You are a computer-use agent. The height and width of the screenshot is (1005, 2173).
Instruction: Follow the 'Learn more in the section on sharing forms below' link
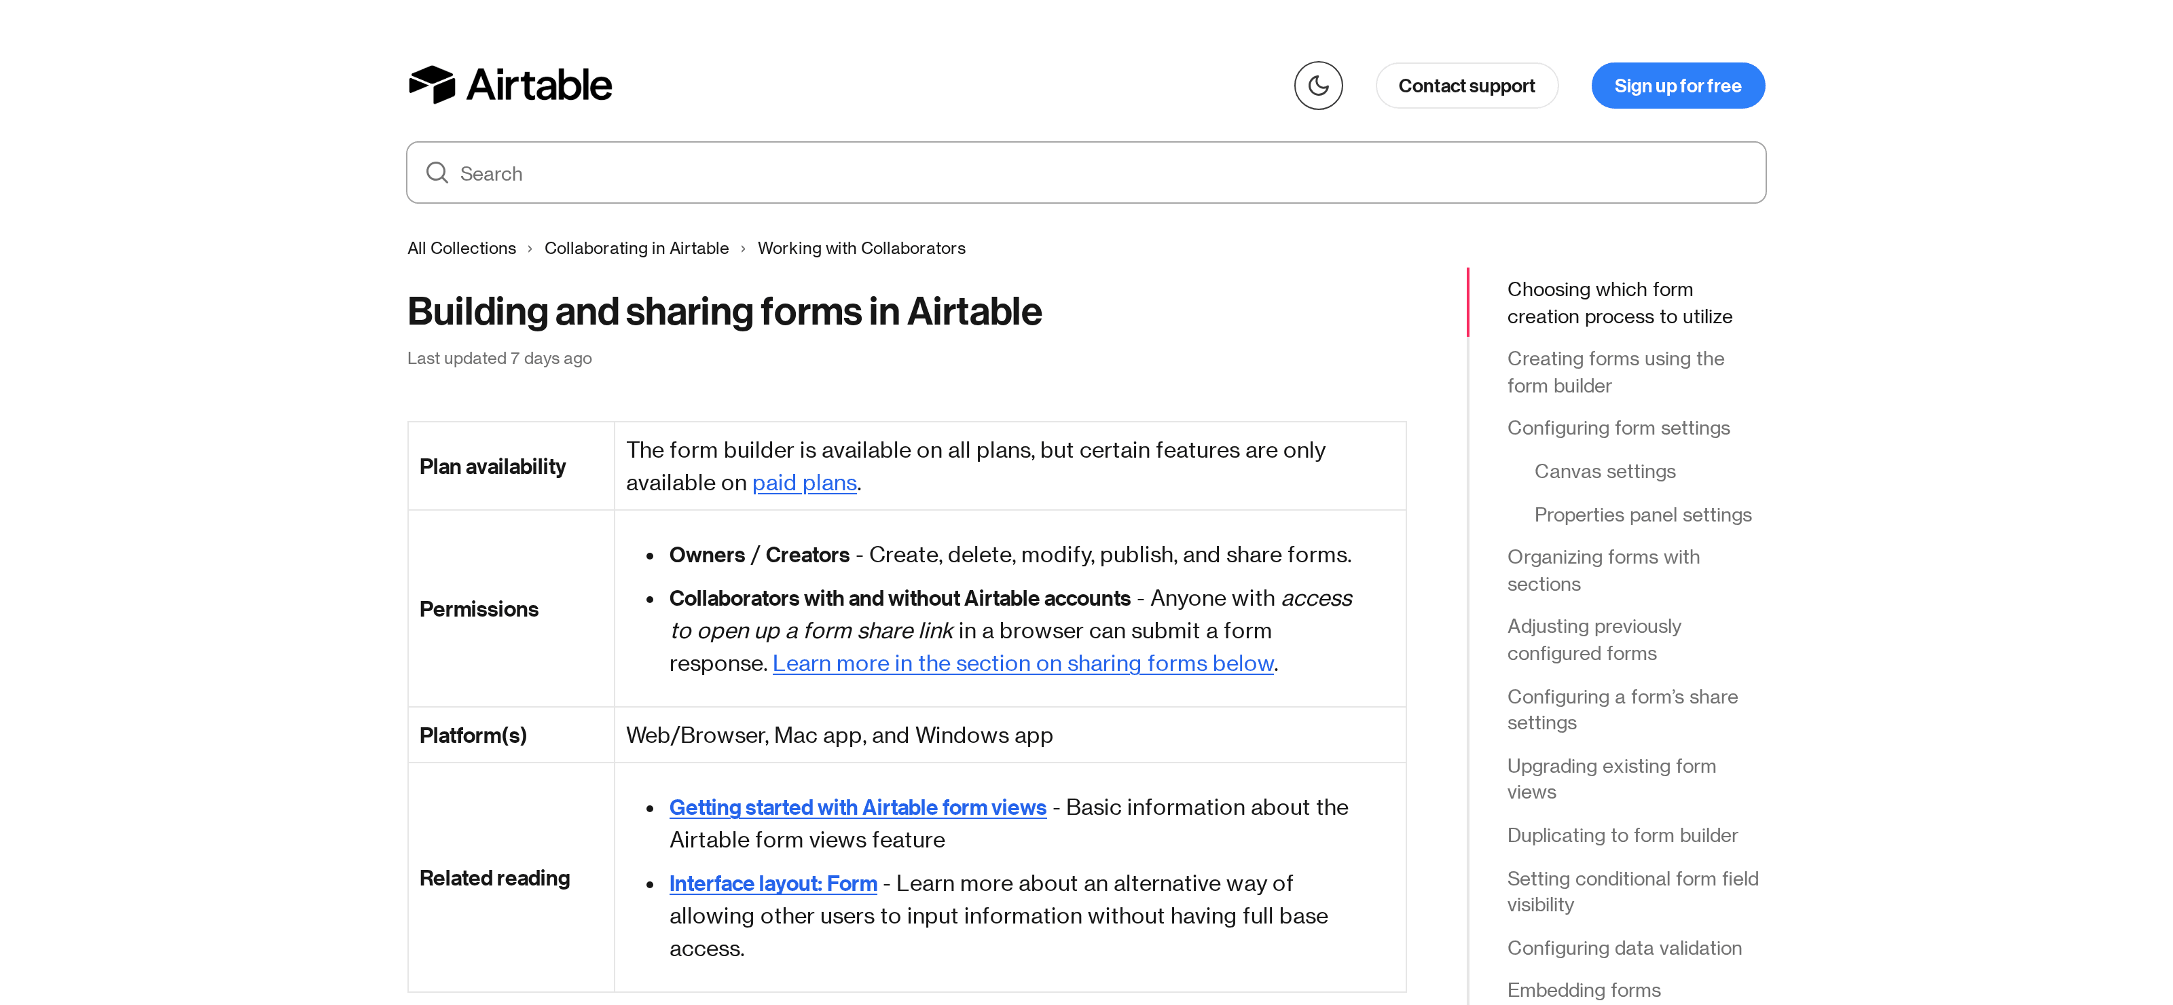(1023, 663)
